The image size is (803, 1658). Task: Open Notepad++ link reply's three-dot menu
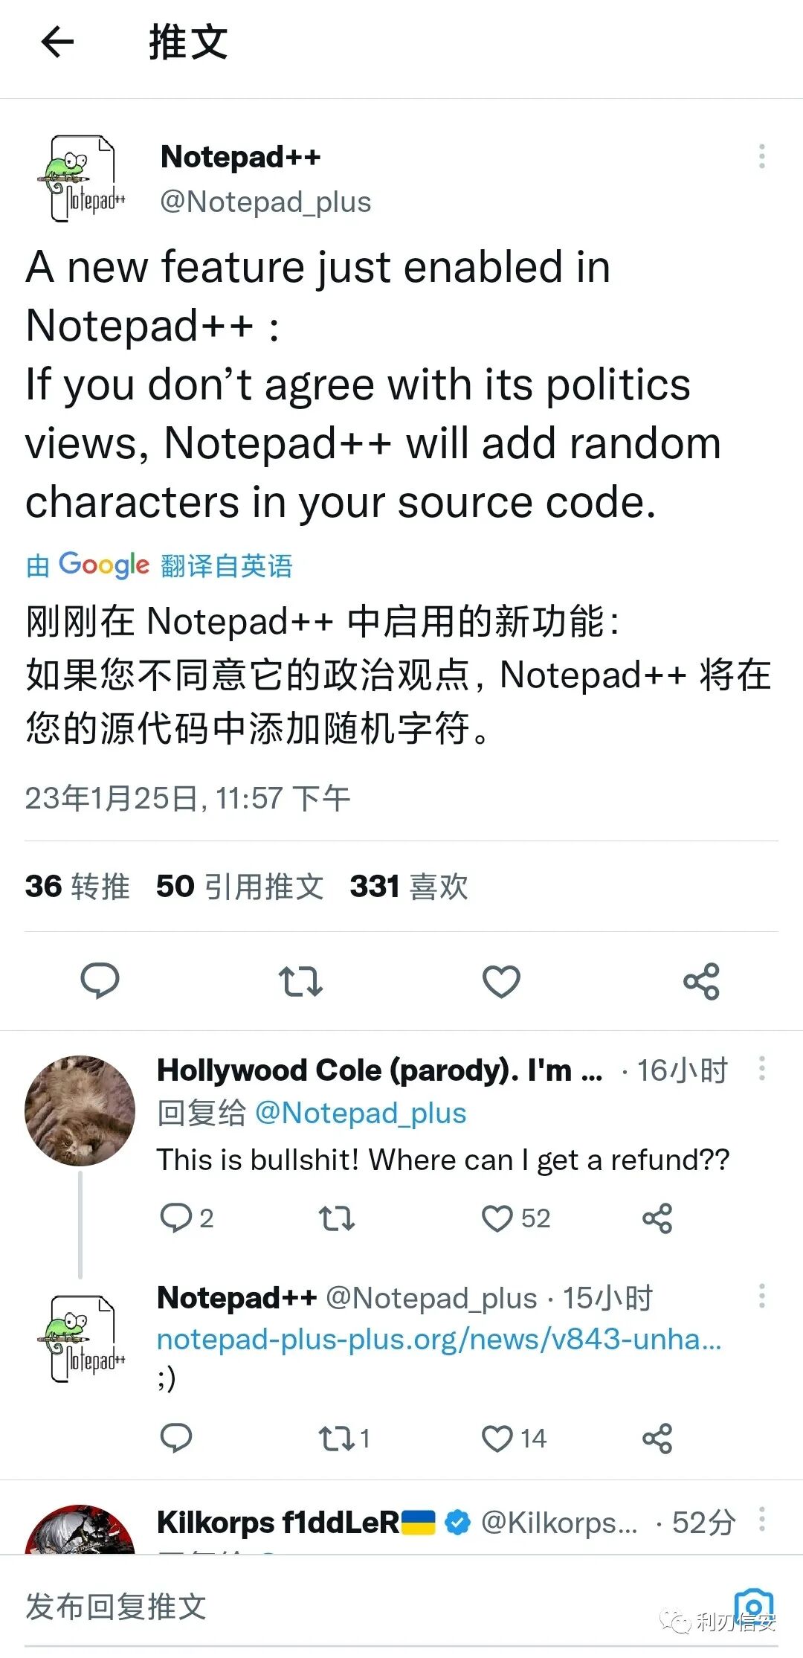click(761, 1296)
